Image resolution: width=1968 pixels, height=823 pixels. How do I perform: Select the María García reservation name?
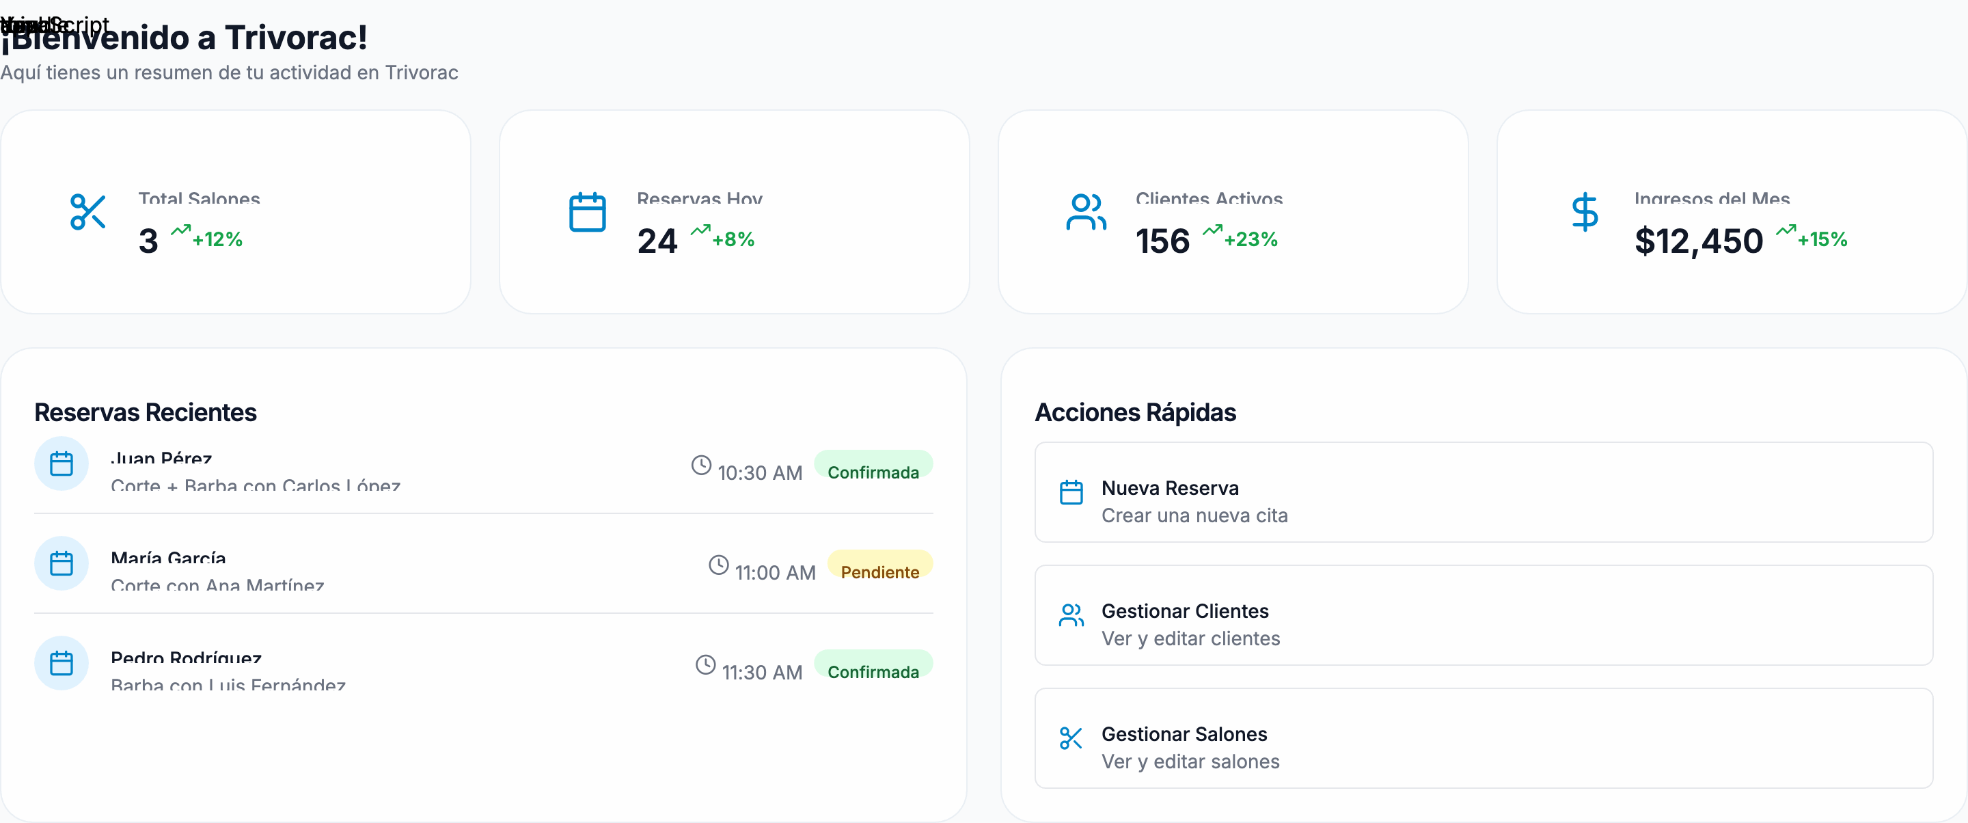[168, 558]
